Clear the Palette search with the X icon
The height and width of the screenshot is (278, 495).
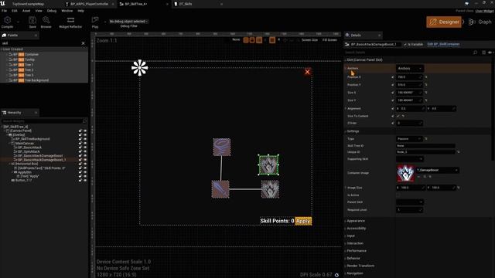(x=83, y=43)
